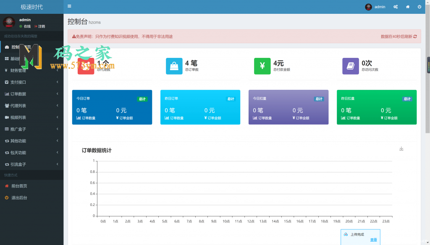The width and height of the screenshot is (430, 245).
Task: Click 查看 in the 上传完成 popup
Action: 373,240
